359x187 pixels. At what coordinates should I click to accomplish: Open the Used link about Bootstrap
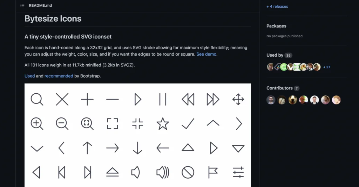30,76
